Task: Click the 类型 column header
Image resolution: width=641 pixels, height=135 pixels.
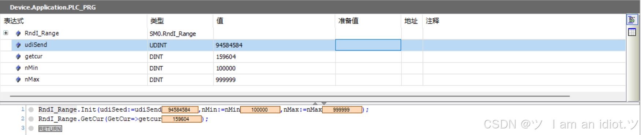Action: pos(157,21)
